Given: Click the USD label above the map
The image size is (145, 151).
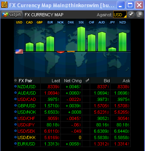Looking at the screenshot, I should click(x=19, y=22).
